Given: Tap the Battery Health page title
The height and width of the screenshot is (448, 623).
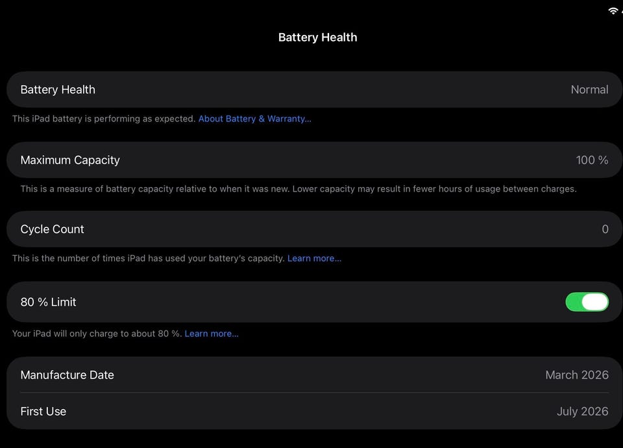Looking at the screenshot, I should click(317, 38).
